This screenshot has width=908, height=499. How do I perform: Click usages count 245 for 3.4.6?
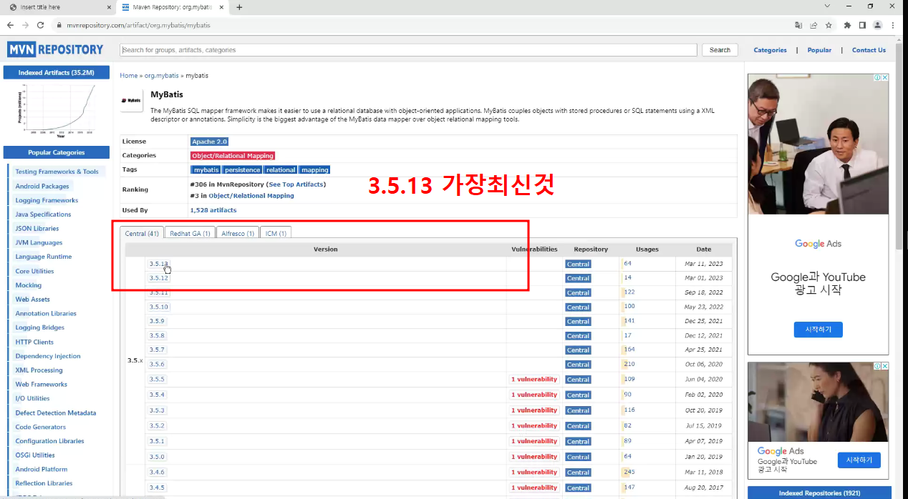pyautogui.click(x=629, y=472)
